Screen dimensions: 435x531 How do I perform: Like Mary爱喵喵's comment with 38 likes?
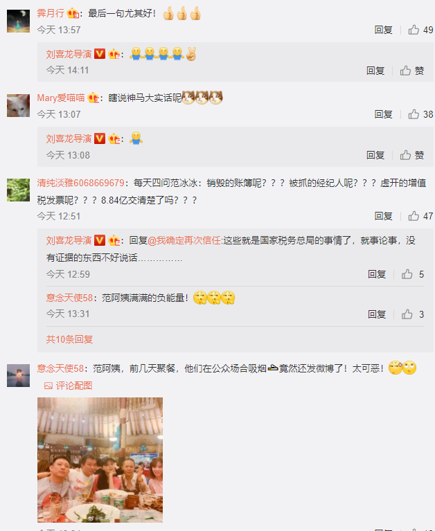click(x=420, y=114)
